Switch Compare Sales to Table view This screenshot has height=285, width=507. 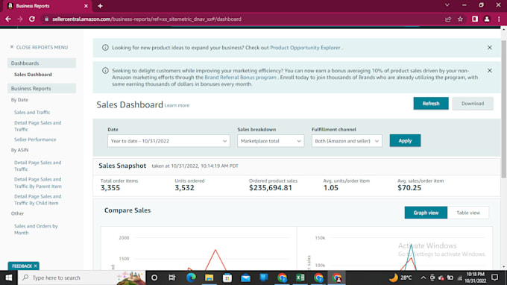click(x=468, y=213)
